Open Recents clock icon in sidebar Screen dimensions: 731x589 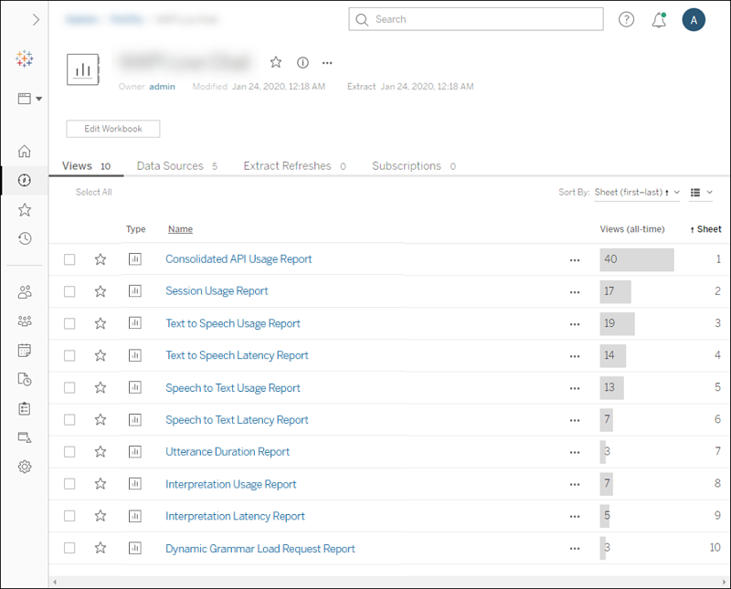click(x=25, y=238)
